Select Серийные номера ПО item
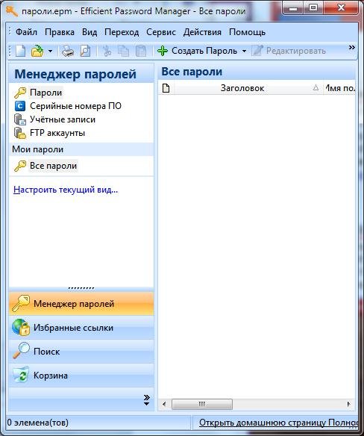Screen dimensions: 364x436 pyautogui.click(x=68, y=106)
